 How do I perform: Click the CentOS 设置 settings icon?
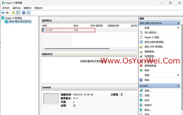141,95
